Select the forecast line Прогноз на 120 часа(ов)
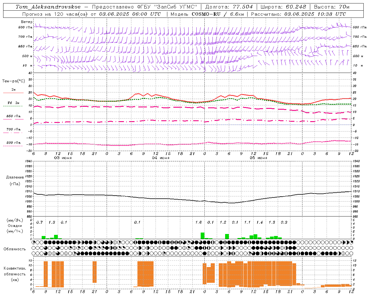Image resolution: width=368 pixels, height=294 pixels. tap(55, 14)
